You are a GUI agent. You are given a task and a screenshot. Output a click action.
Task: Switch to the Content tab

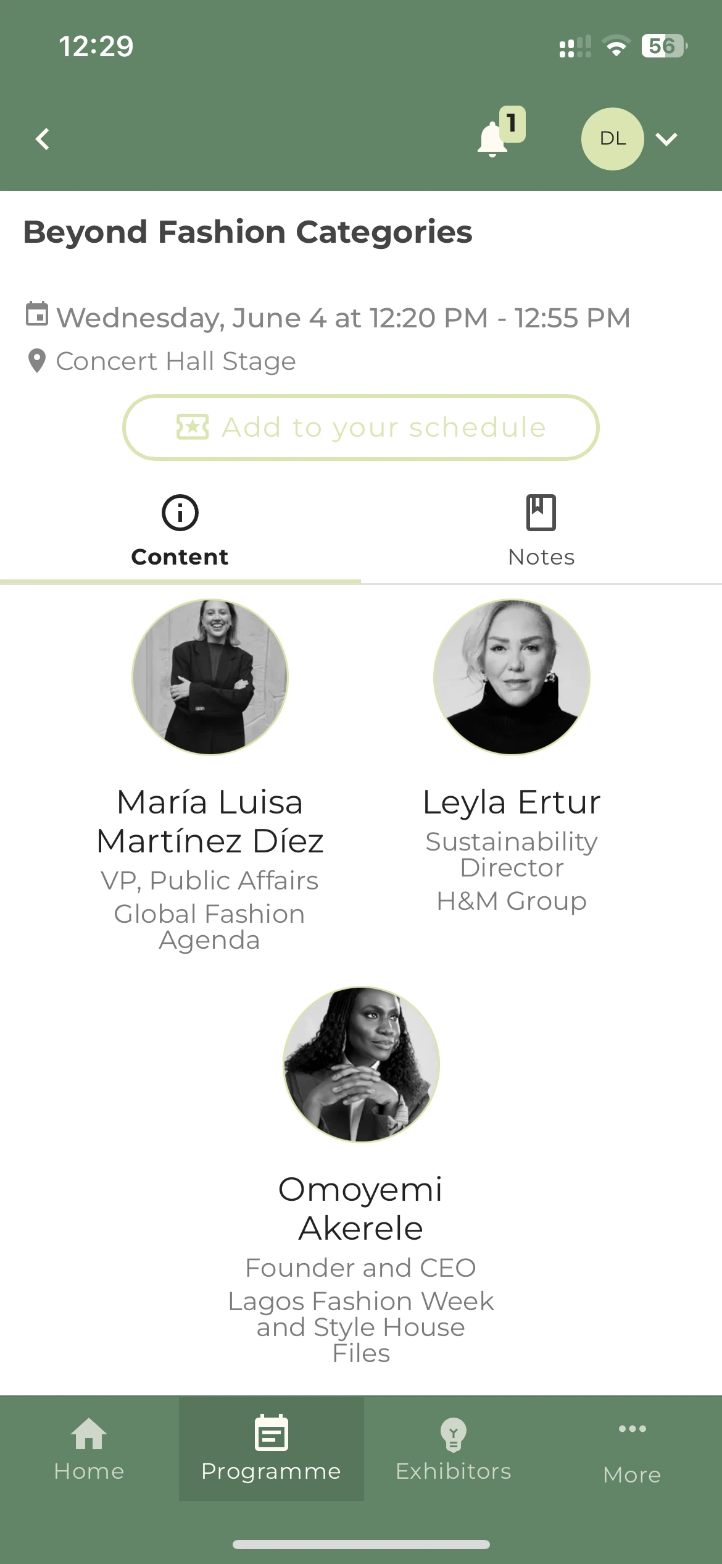180,532
